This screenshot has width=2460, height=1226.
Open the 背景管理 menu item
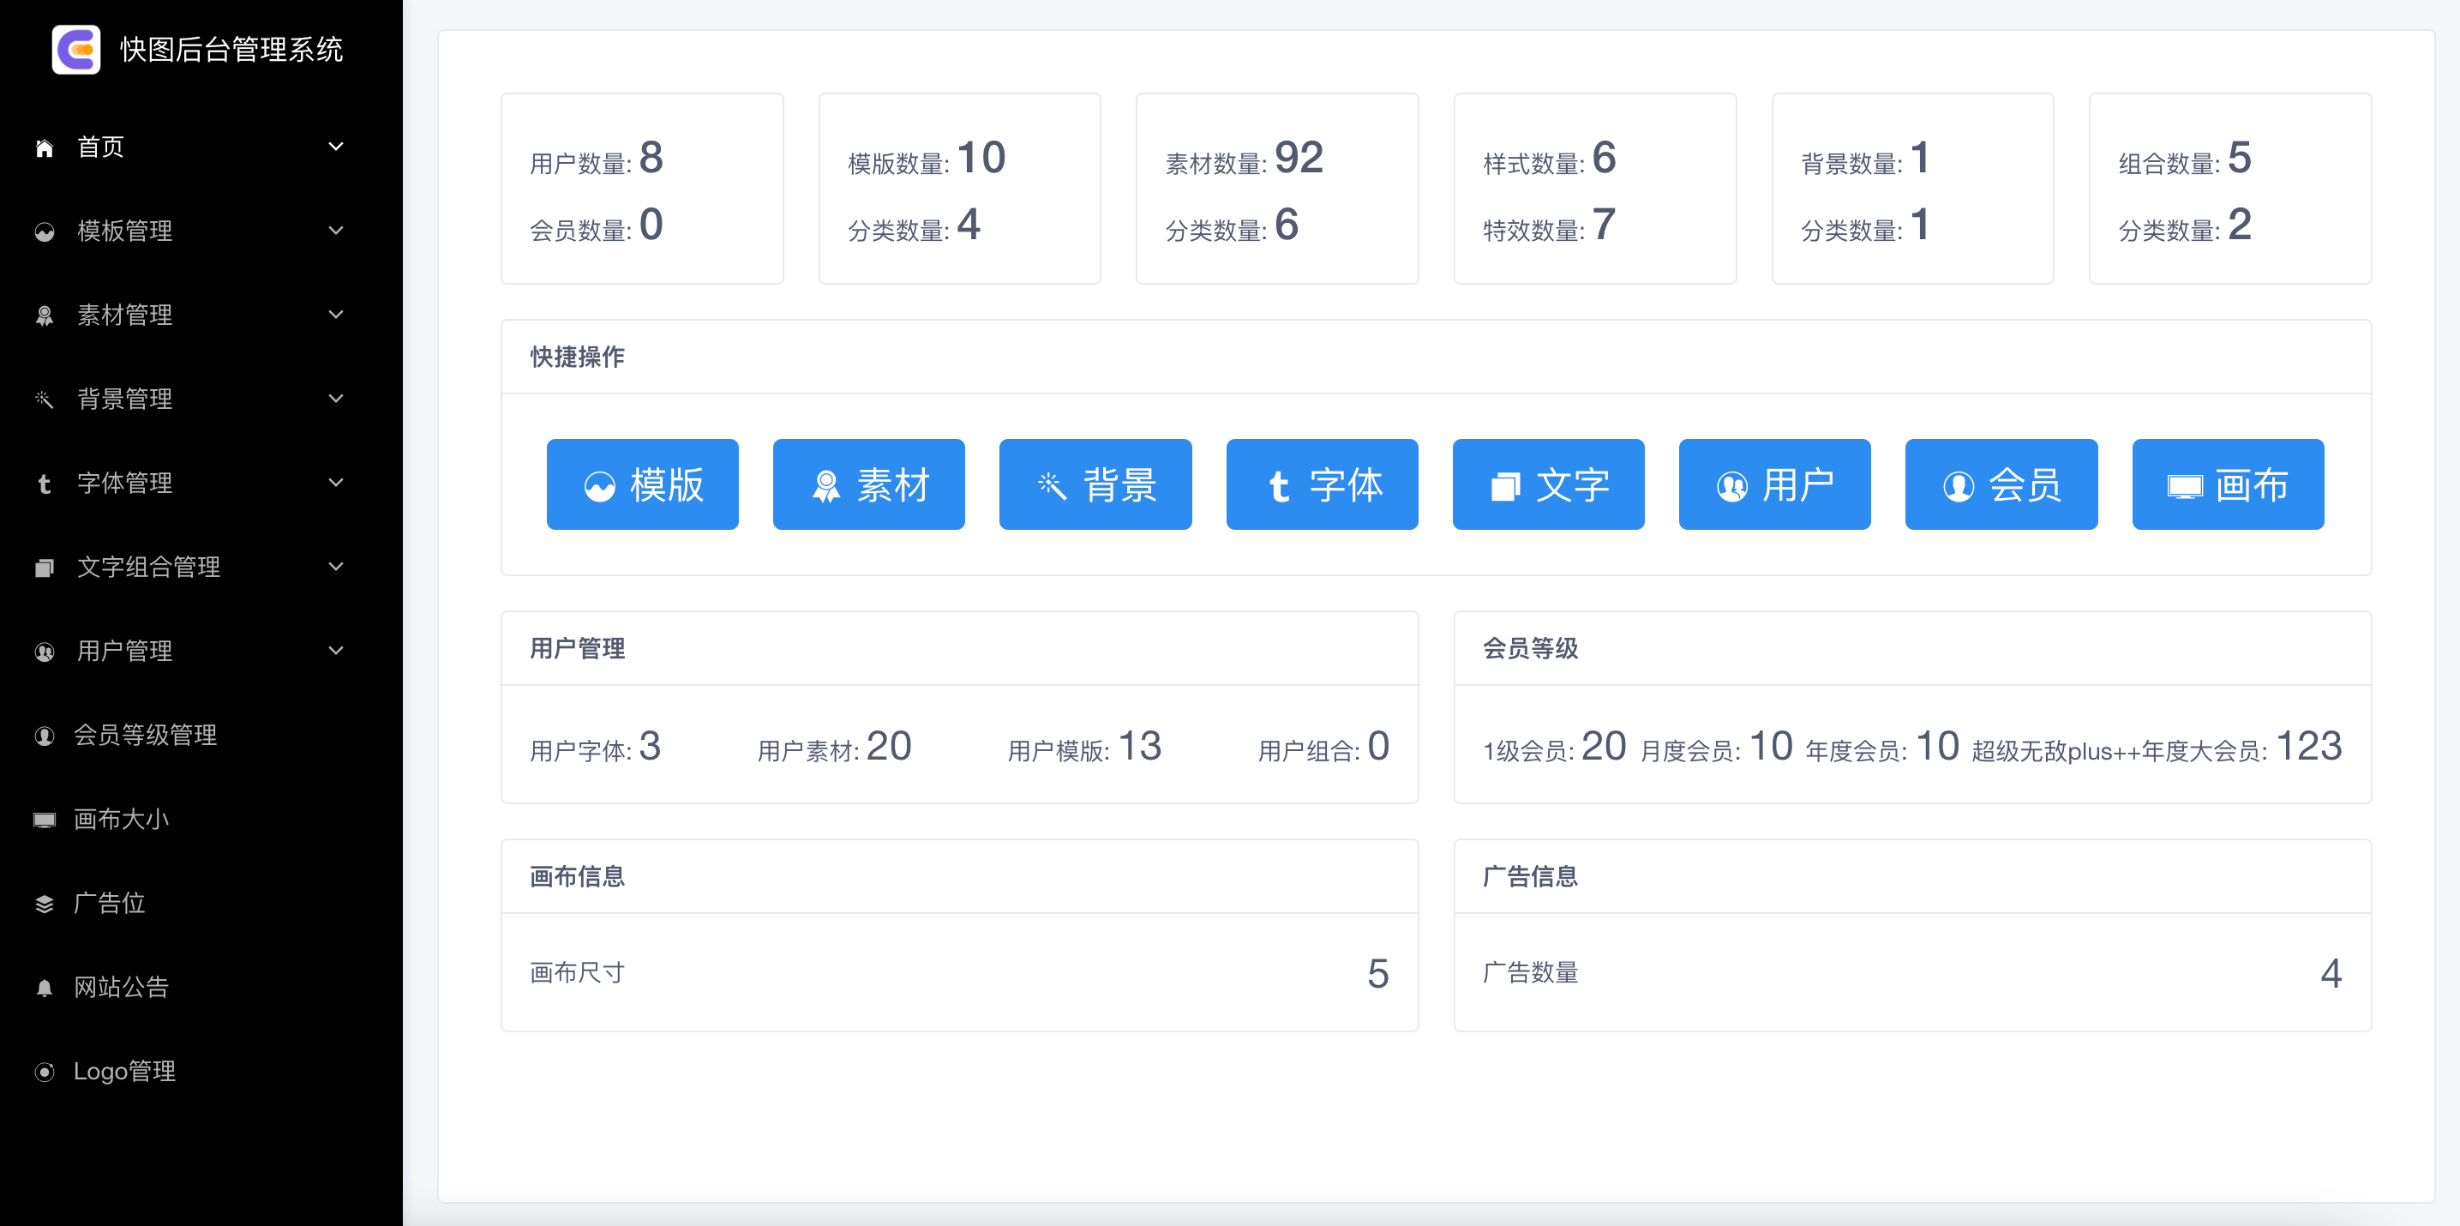pos(124,400)
